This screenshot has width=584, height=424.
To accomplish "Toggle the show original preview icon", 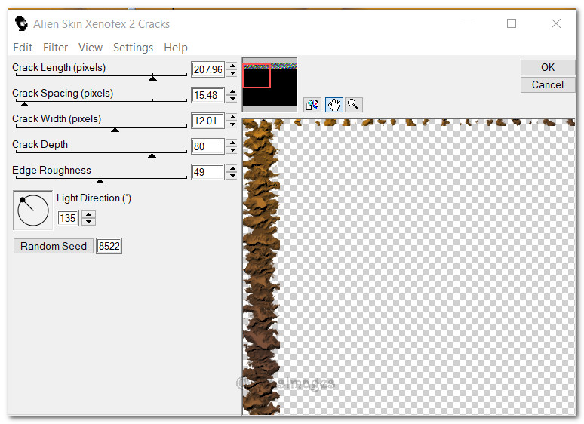I will point(312,106).
